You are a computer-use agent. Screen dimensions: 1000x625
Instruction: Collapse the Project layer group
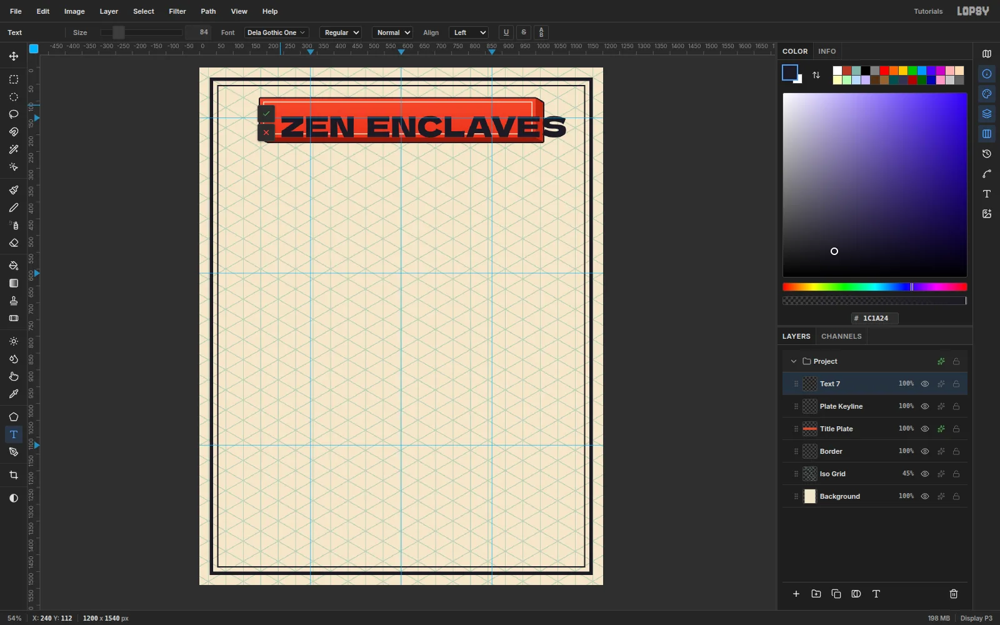794,361
